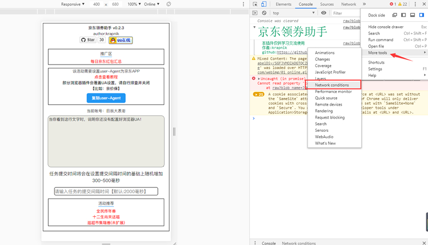The image size is (428, 245).
Task: Open the drawer three-dot menu beside Console
Action: [x=255, y=243]
